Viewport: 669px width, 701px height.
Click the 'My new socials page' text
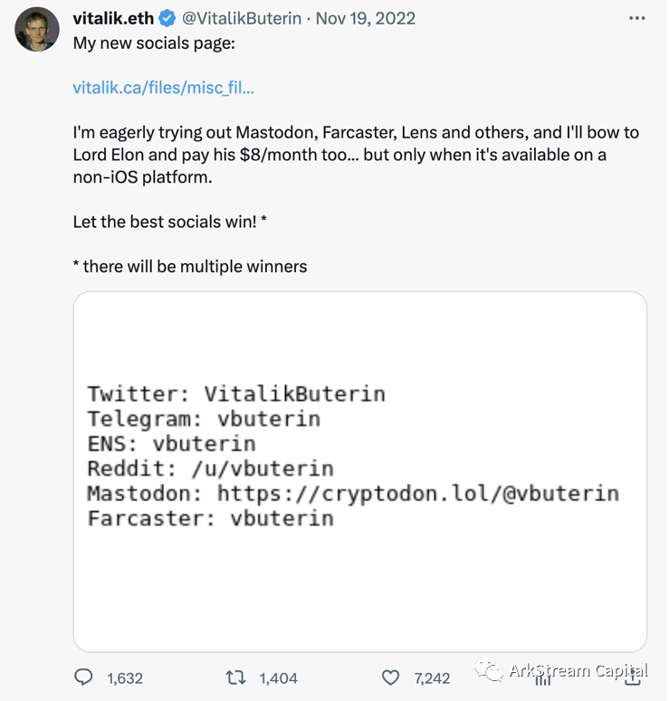tap(154, 43)
